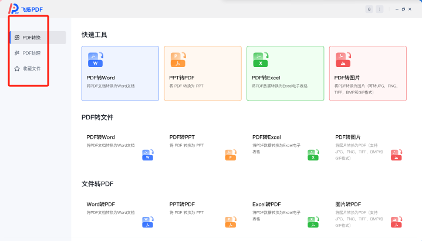Expand the three-dot more options menu

pos(380,9)
